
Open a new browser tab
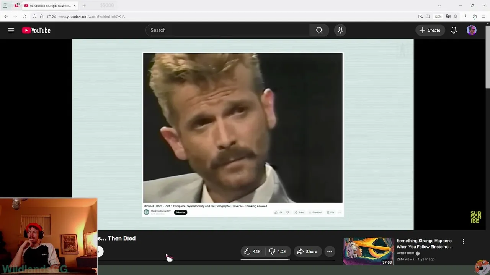coord(84,6)
